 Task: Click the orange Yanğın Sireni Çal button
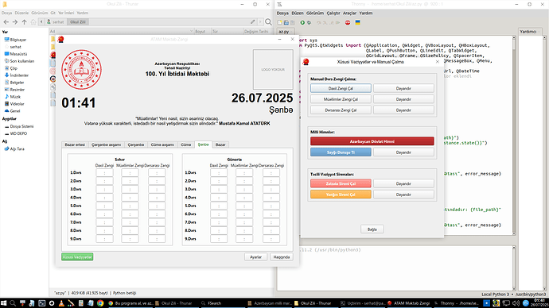pos(341,194)
